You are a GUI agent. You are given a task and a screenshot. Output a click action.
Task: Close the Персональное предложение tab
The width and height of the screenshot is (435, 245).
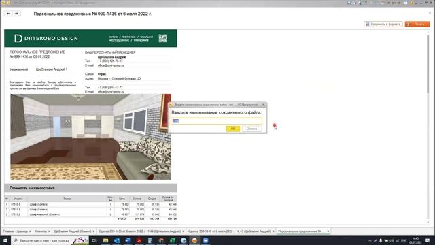pos(328,231)
